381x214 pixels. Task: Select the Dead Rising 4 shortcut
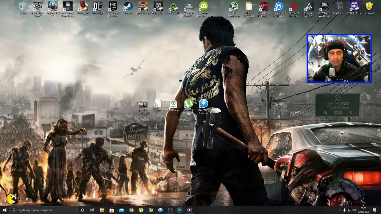click(143, 9)
